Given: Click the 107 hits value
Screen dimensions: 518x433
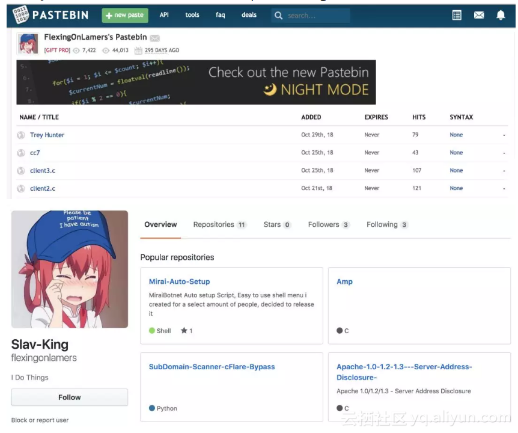Looking at the screenshot, I should (416, 170).
